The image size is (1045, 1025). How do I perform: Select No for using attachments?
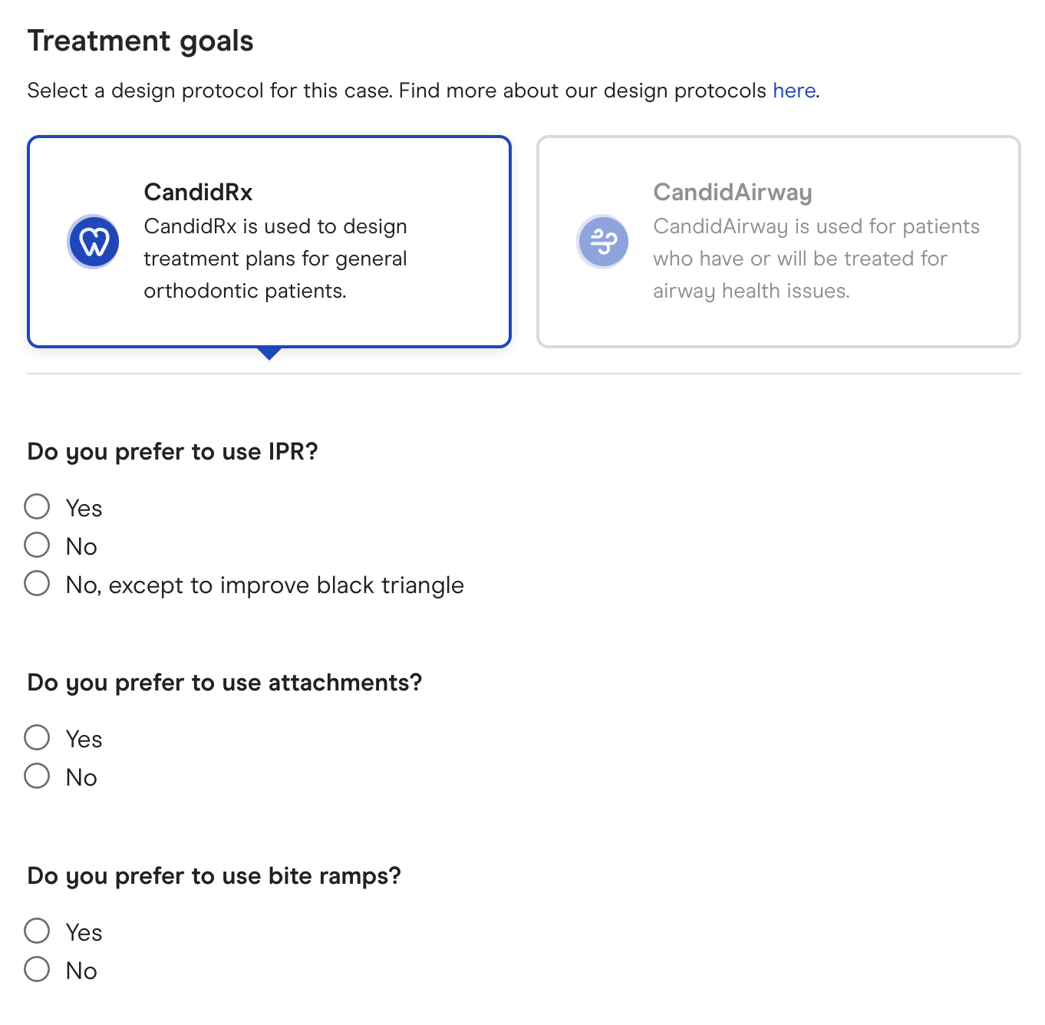click(x=37, y=776)
